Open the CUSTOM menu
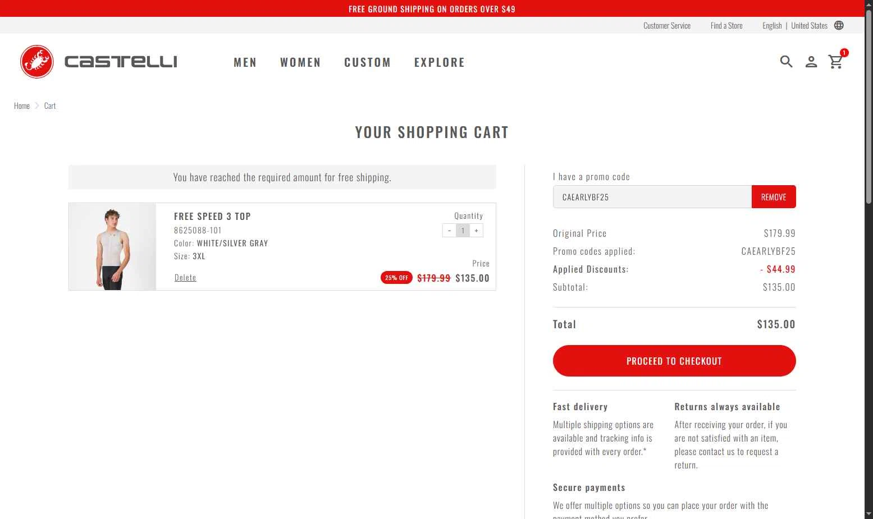Viewport: 873px width, 519px height. 367,62
